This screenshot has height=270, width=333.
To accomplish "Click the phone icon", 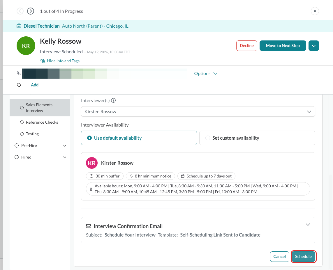I will click(19, 73).
